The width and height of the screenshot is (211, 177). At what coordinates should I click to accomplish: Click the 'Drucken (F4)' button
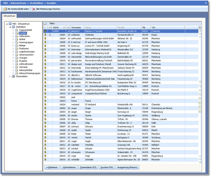pos(106,167)
